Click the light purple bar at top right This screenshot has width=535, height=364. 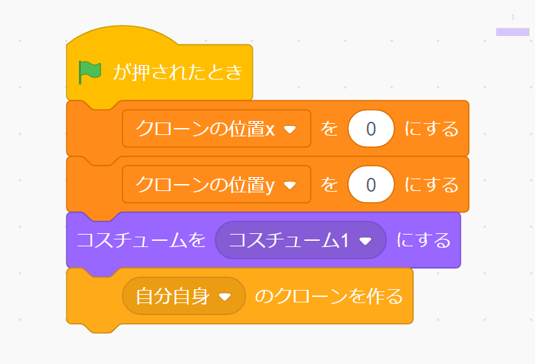(x=512, y=32)
